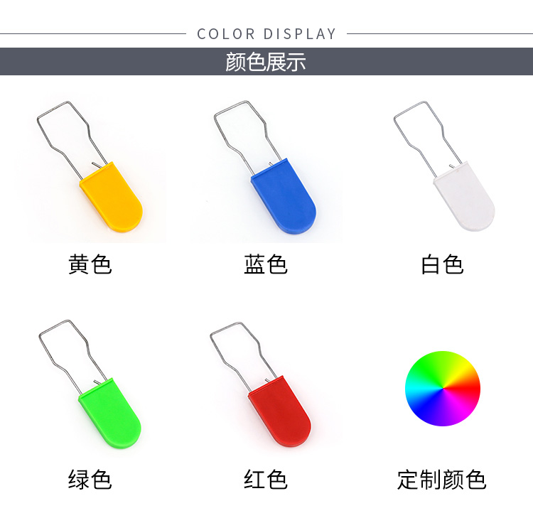Click the 蓝色 label
The height and width of the screenshot is (518, 533).
point(266,264)
